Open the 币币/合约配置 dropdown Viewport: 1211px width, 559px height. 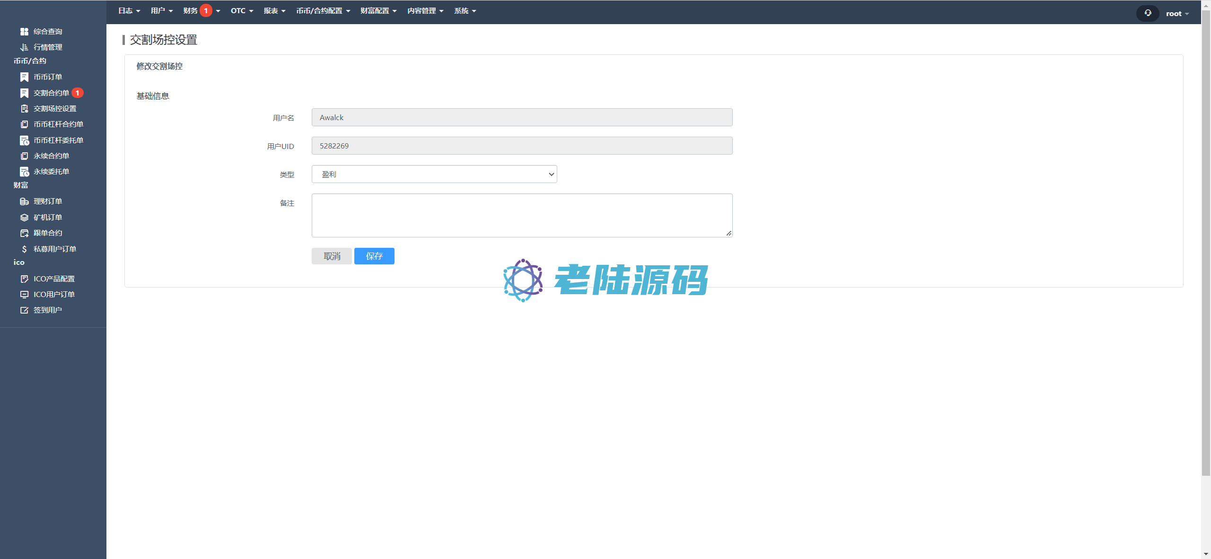click(x=323, y=11)
